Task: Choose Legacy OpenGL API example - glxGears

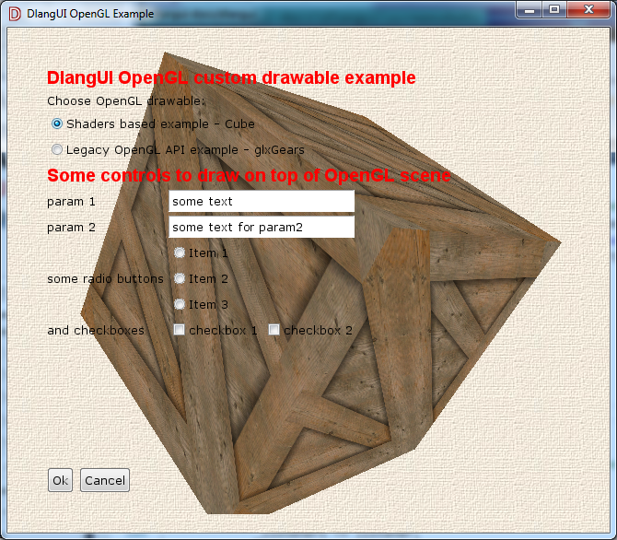Action: [x=57, y=149]
